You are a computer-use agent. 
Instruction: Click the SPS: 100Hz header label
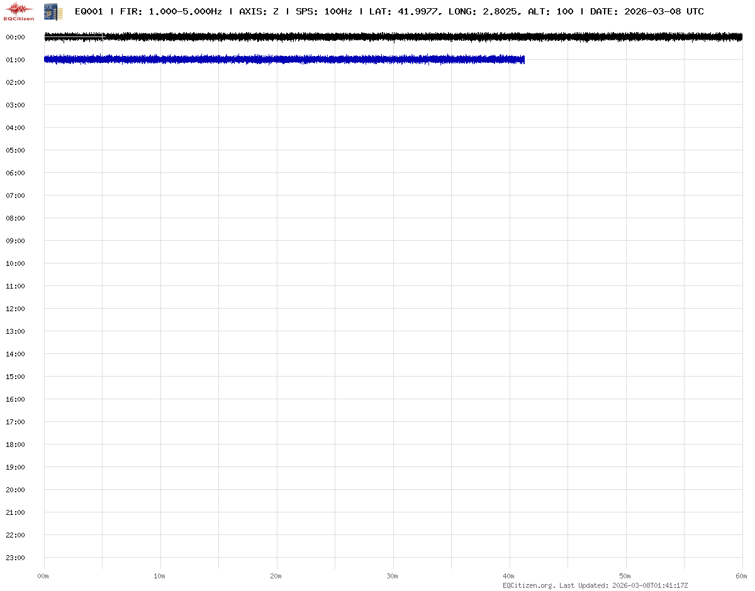323,11
